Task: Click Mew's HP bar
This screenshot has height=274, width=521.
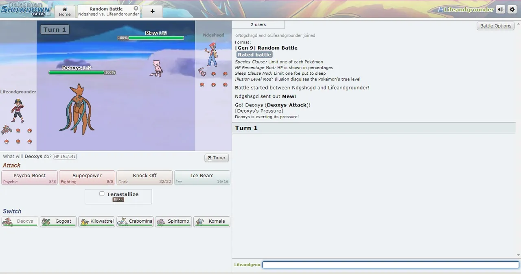Action: [156, 38]
